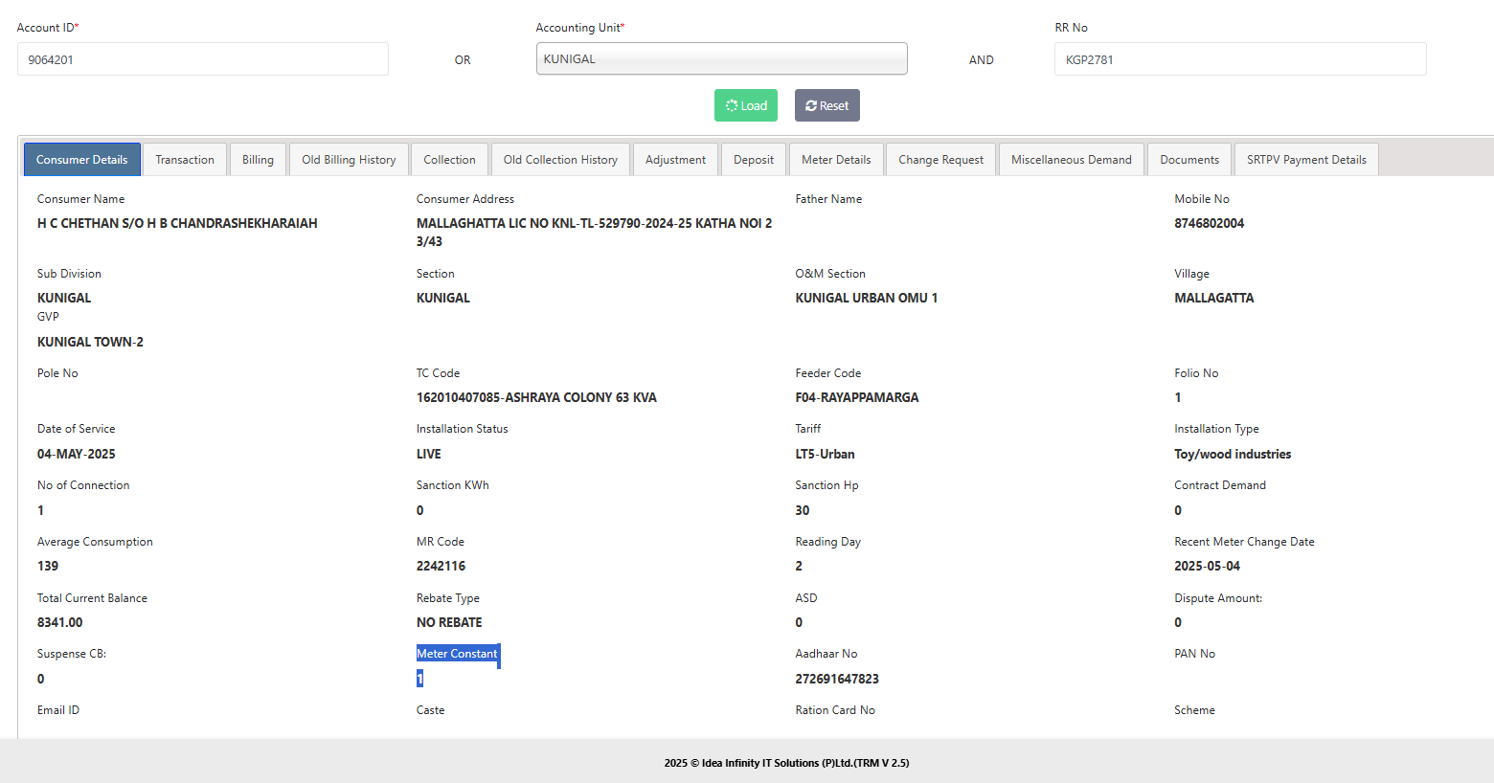The image size is (1494, 783).
Task: Select the Old Billing History tab
Action: pyautogui.click(x=349, y=160)
